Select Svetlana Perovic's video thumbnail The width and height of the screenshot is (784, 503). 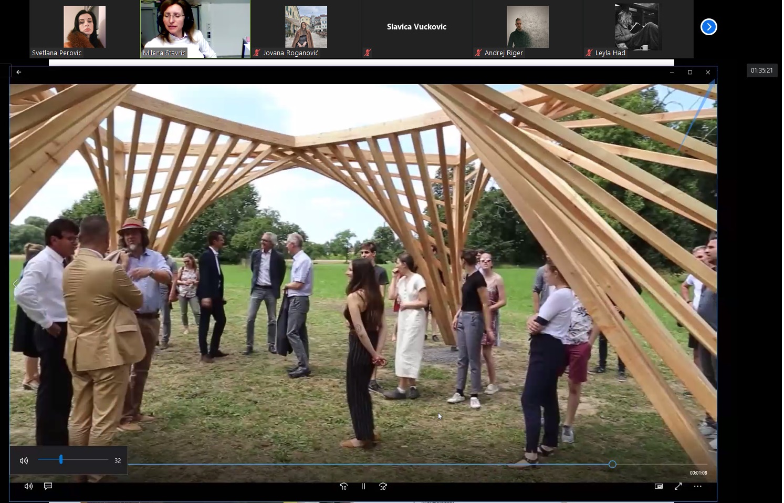[x=85, y=27]
